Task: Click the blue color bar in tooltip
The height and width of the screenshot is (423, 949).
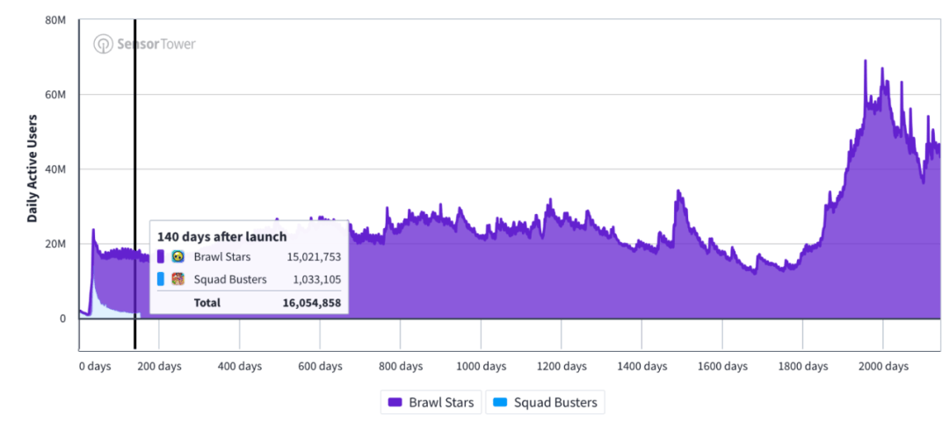Action: [x=161, y=279]
